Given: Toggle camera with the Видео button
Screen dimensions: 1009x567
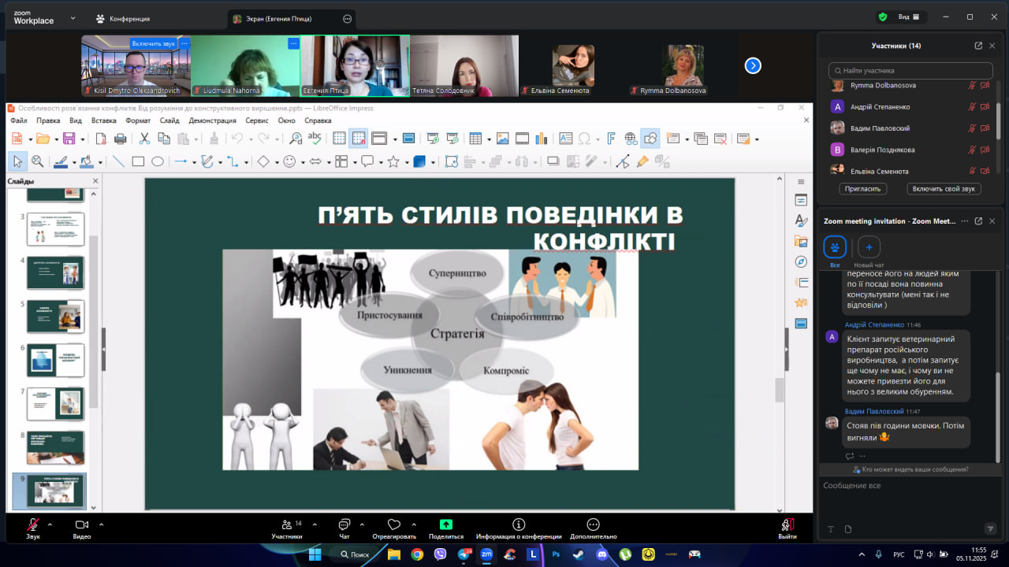Looking at the screenshot, I should 81,524.
